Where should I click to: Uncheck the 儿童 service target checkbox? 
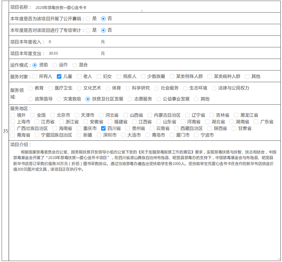pos(59,77)
